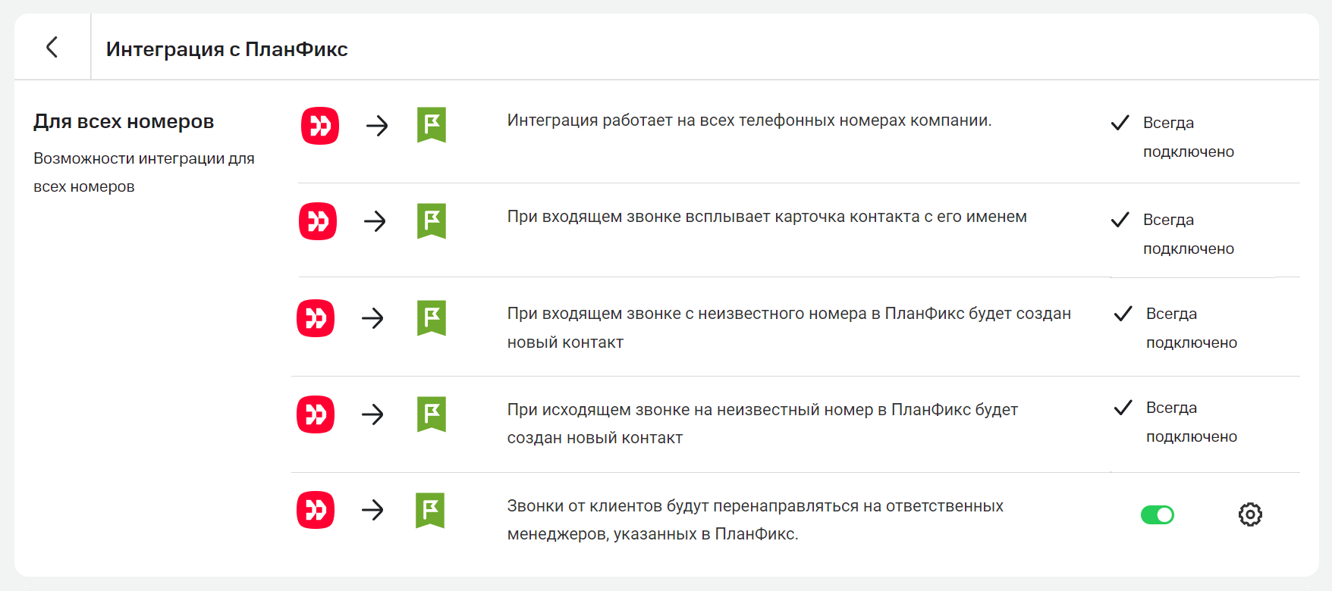
Task: Open settings gear for manager call forwarding
Action: (x=1250, y=514)
